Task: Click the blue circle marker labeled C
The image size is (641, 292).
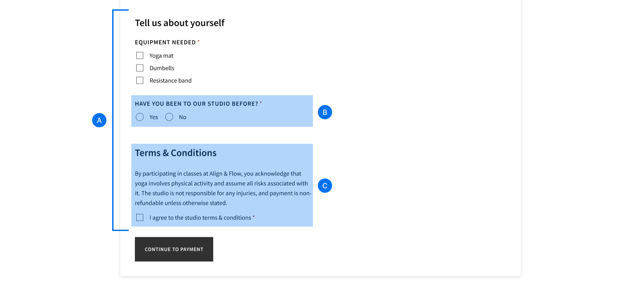Action: pos(325,186)
